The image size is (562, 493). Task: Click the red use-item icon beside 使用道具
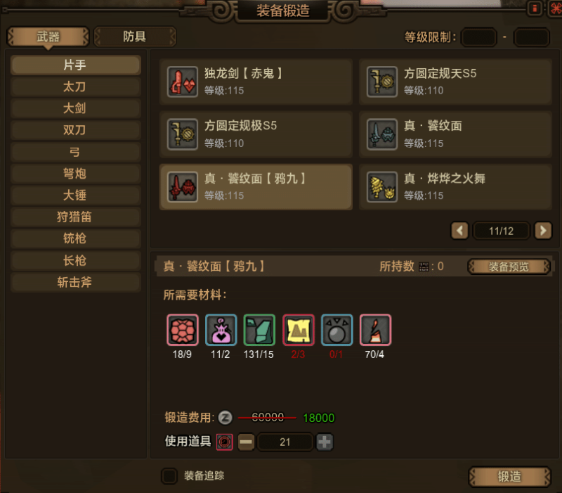coord(225,442)
